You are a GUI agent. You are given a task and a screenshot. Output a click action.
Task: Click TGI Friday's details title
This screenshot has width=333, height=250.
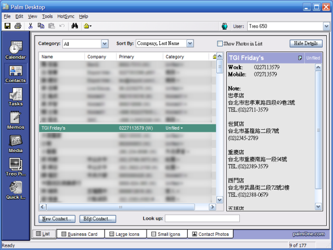(246, 58)
